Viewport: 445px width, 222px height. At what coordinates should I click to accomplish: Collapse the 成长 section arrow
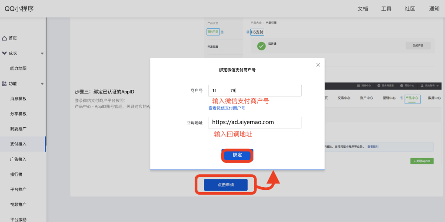(42, 53)
